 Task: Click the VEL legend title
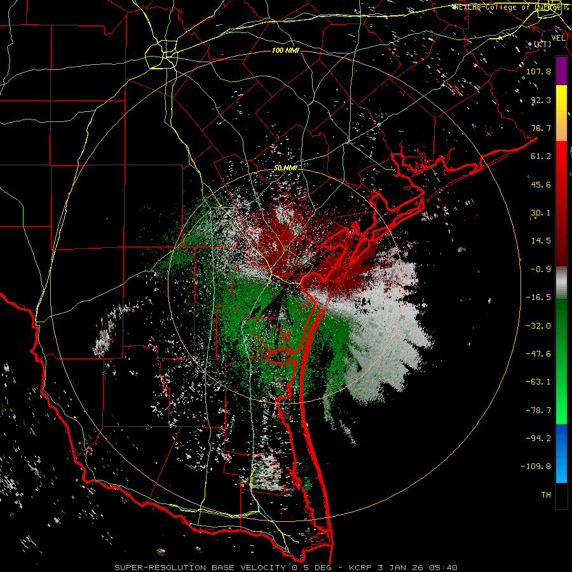[558, 38]
